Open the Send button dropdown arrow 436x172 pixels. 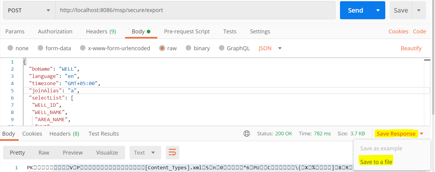[x=378, y=10]
